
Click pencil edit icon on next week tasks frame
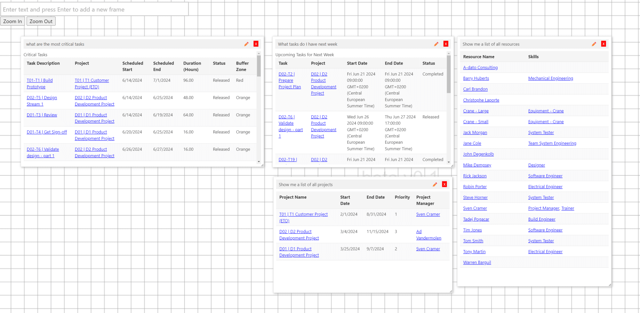[x=436, y=44]
